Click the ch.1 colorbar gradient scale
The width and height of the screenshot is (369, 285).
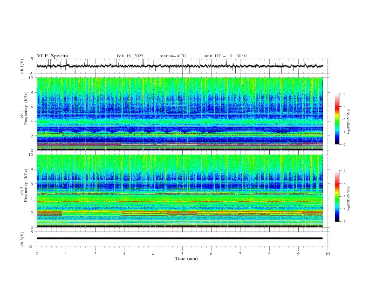tap(337, 119)
